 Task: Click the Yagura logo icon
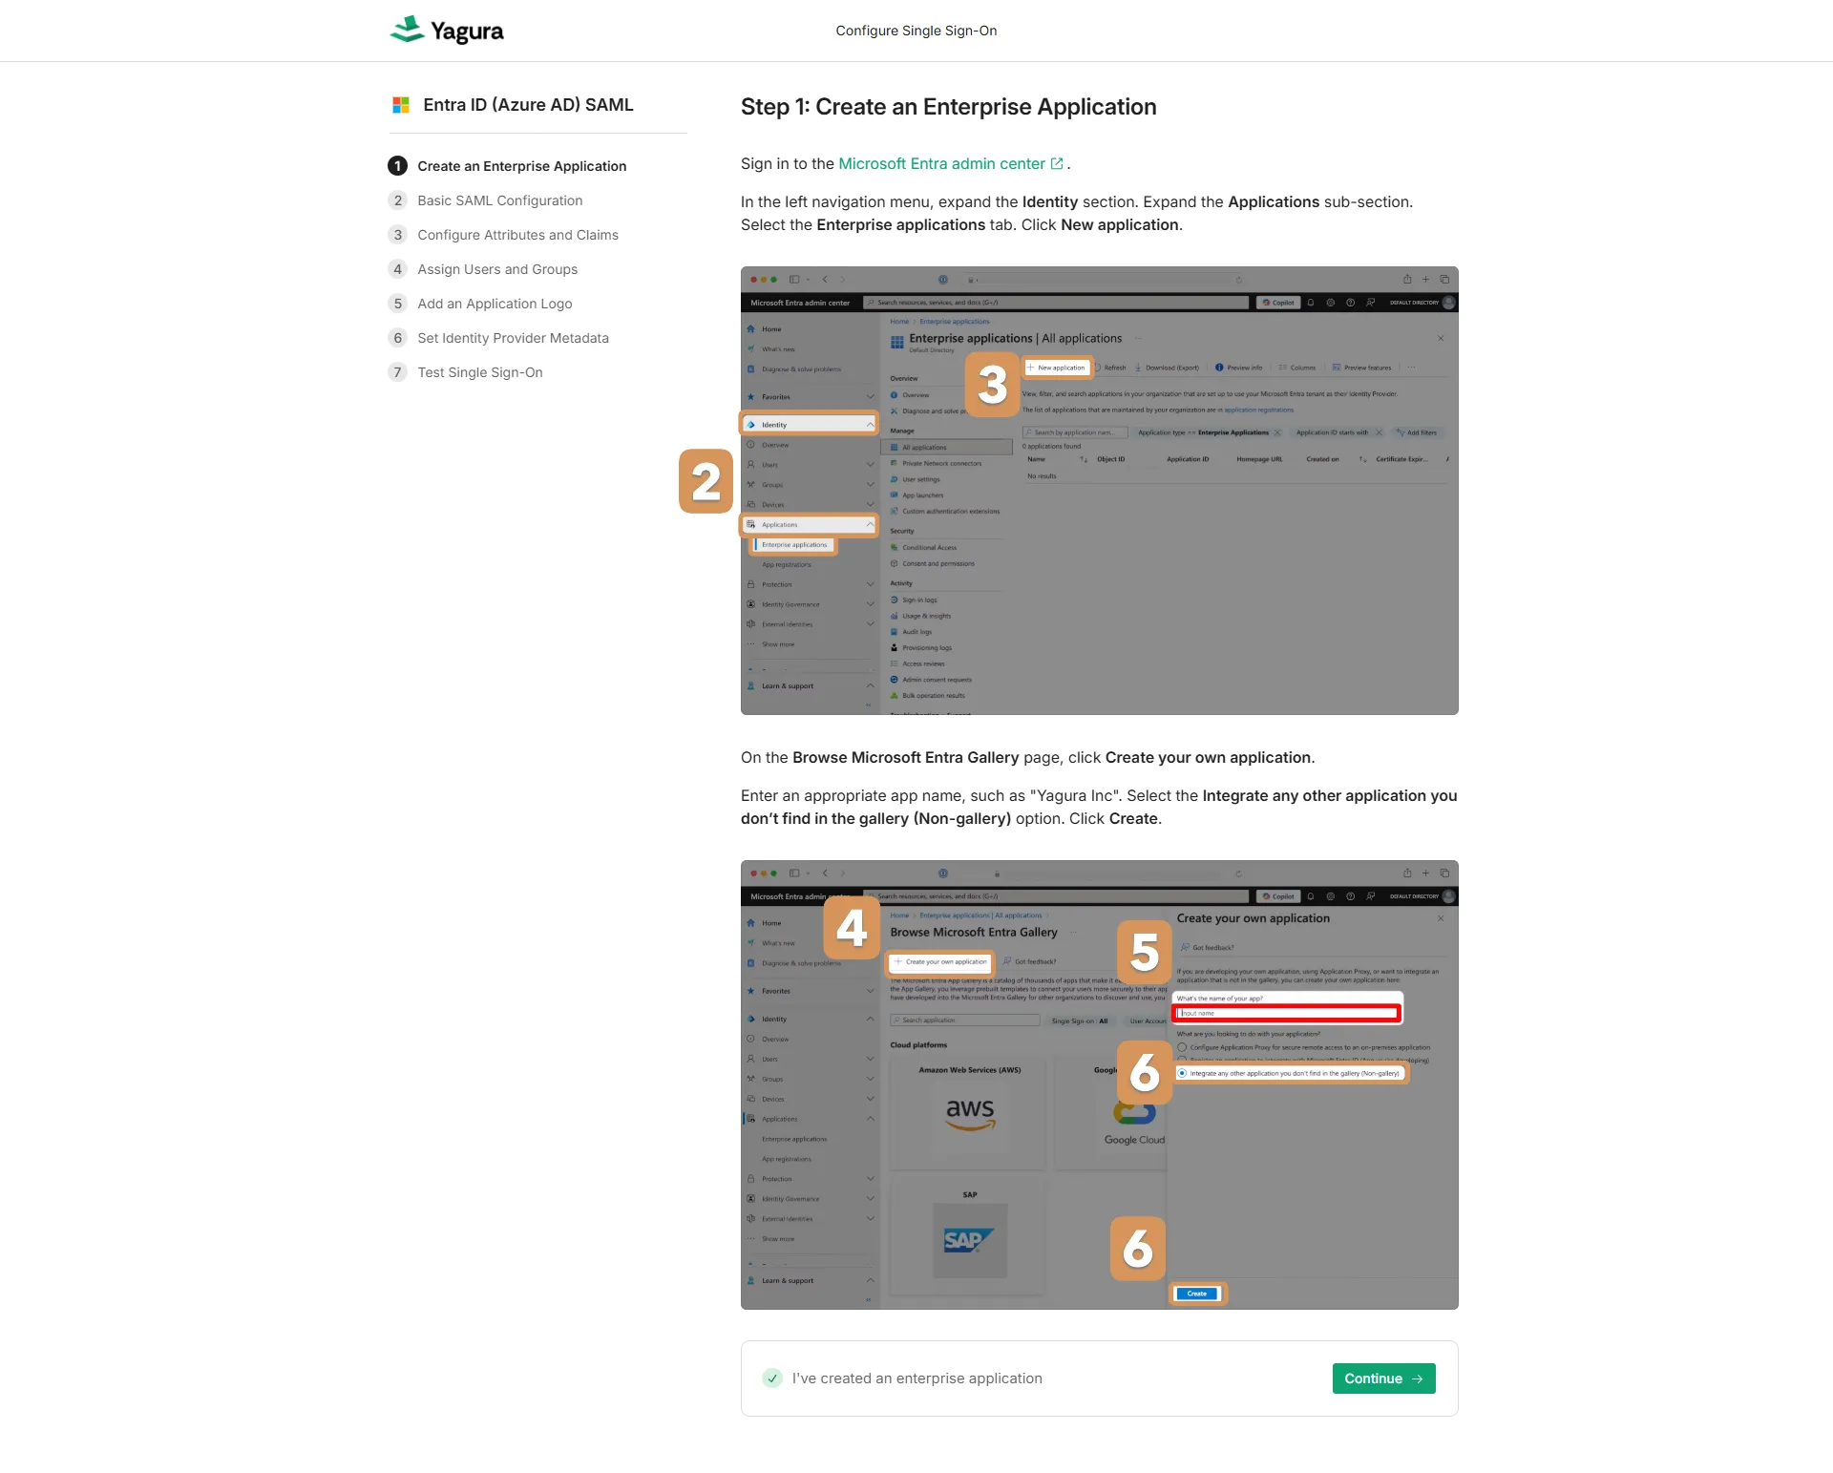point(408,30)
